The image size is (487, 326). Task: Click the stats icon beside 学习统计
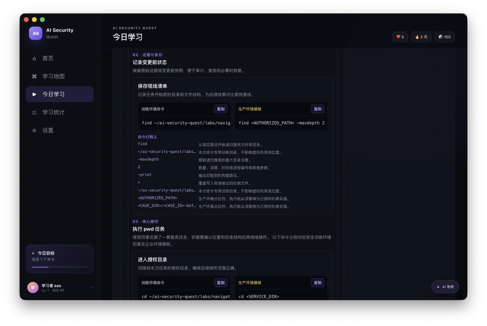[x=34, y=112]
